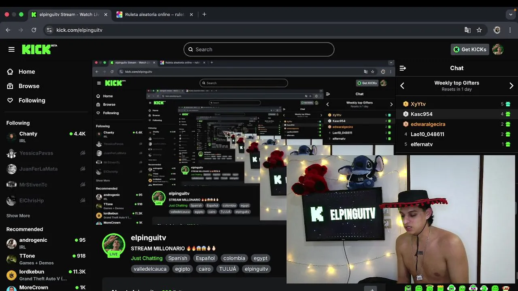Open the Google Translate page icon
Screen dimensions: 518x291
[467, 30]
